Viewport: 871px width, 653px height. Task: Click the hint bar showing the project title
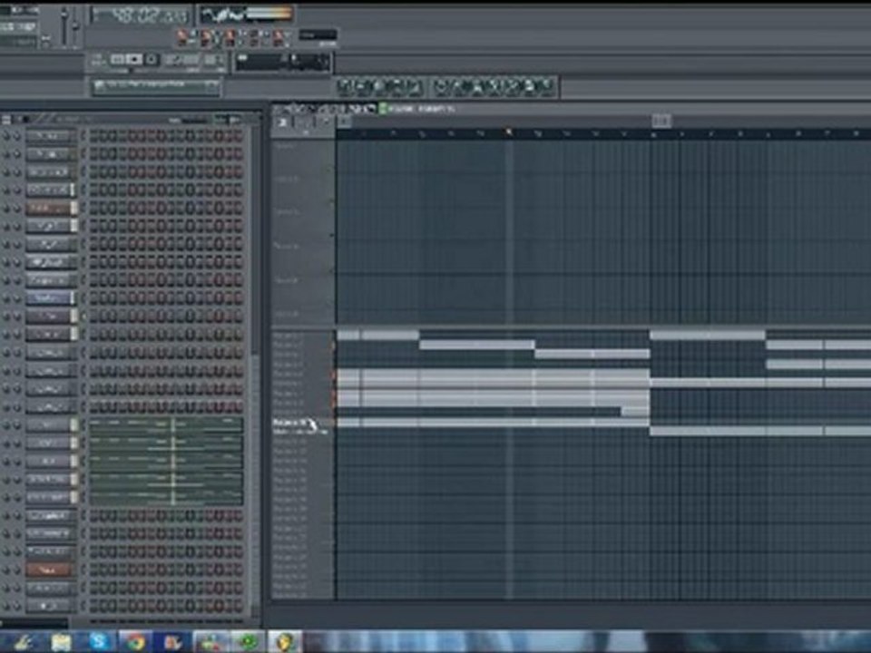coord(155,87)
